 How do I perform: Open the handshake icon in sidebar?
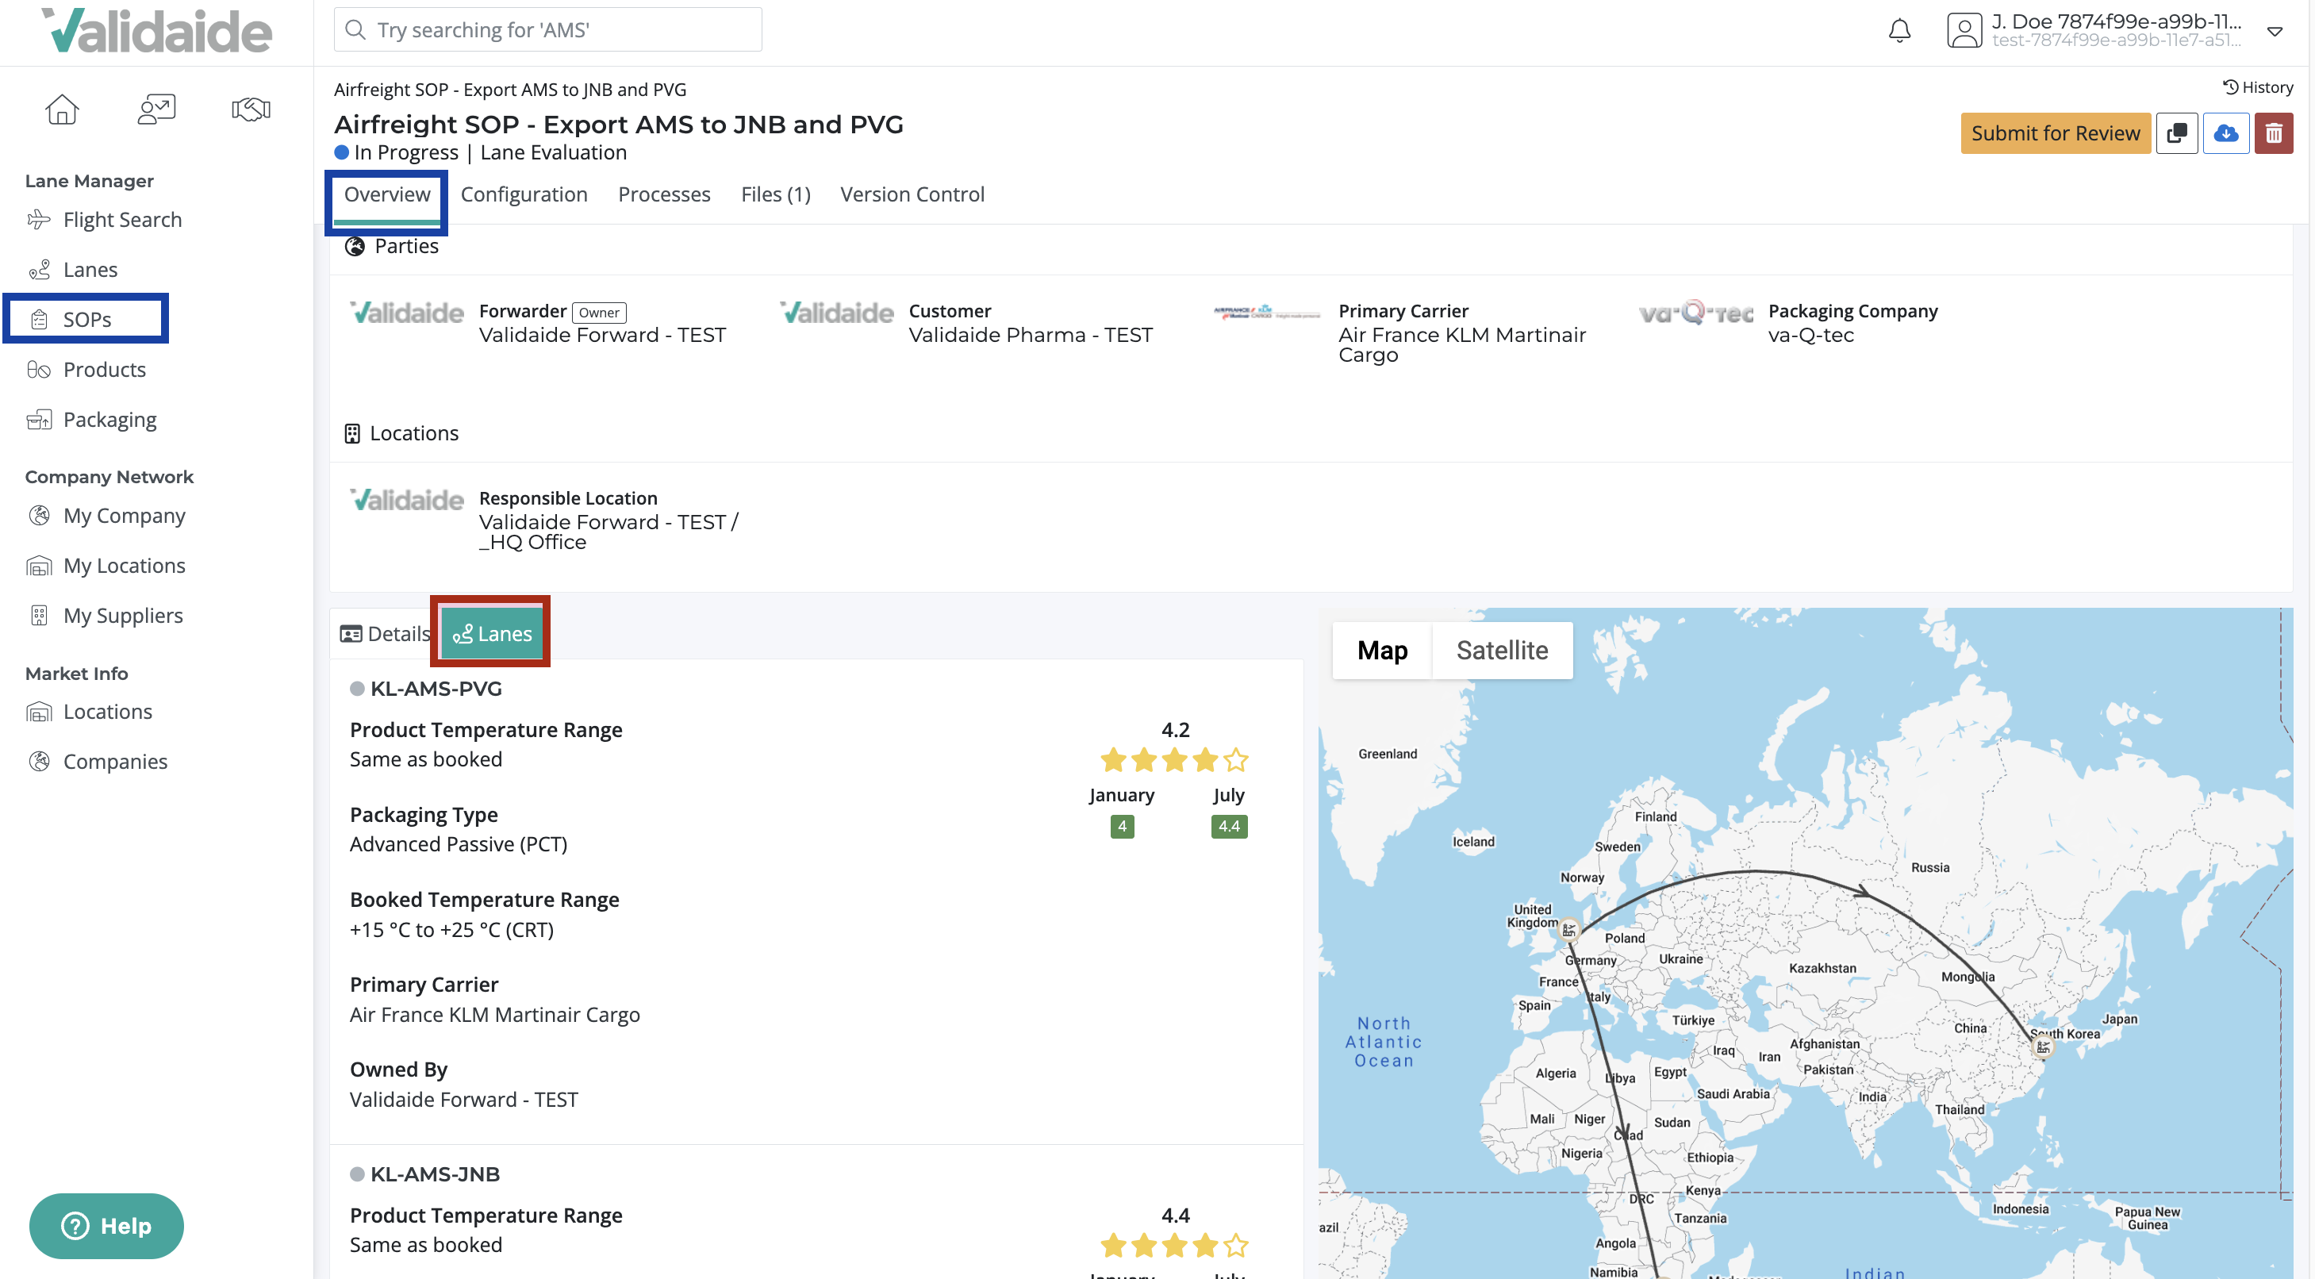pyautogui.click(x=251, y=109)
